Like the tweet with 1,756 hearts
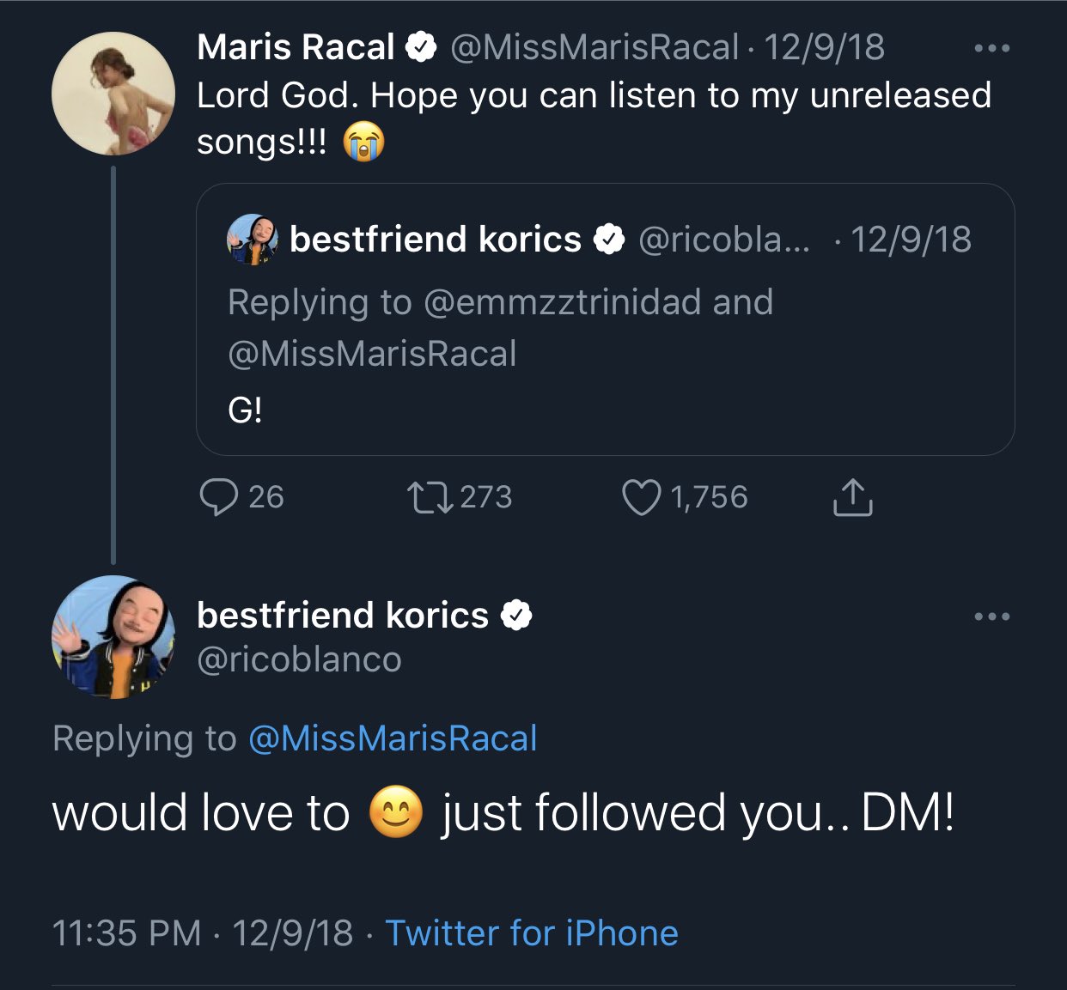Viewport: 1067px width, 990px height. [641, 497]
